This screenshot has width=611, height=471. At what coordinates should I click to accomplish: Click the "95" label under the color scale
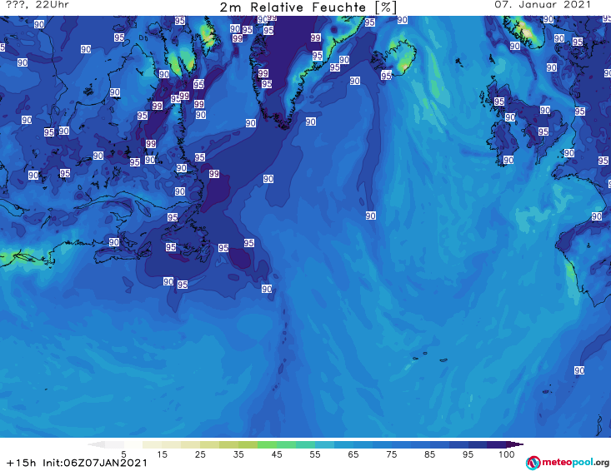click(468, 454)
